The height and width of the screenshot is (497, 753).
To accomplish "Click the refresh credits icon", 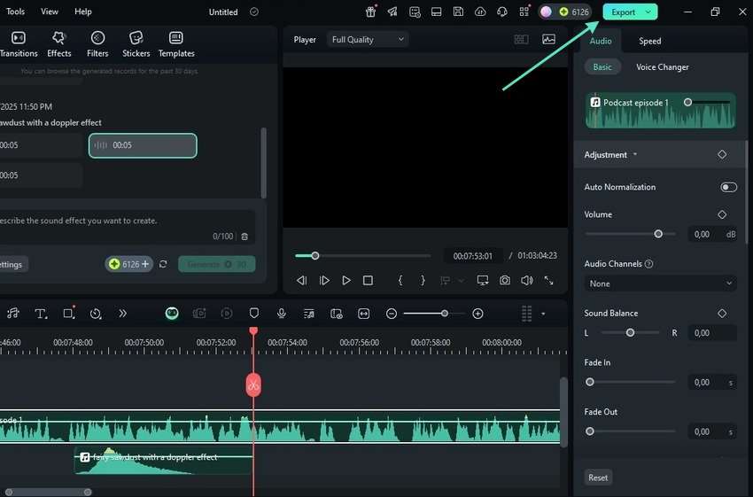I will pos(163,264).
